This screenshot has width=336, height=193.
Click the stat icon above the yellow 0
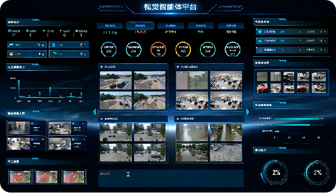point(61,31)
